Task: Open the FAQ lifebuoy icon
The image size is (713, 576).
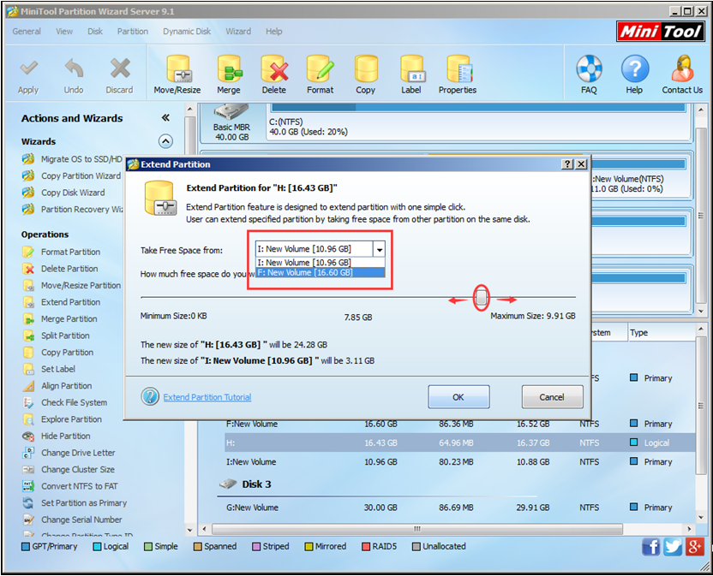Action: [589, 68]
